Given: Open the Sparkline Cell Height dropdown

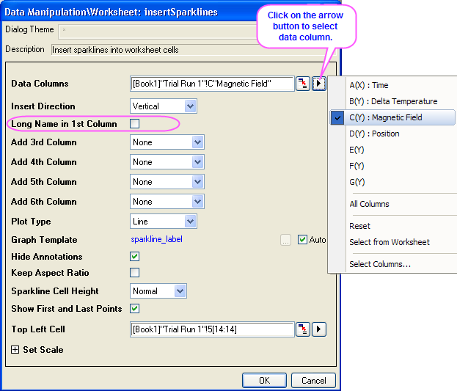Looking at the screenshot, I should (x=180, y=291).
